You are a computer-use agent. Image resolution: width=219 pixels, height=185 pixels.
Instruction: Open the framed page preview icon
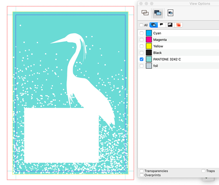pos(170,13)
